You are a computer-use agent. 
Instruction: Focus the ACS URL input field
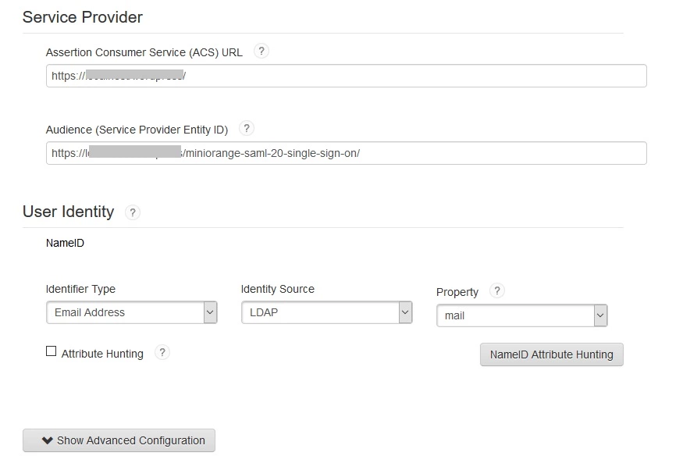tap(347, 76)
